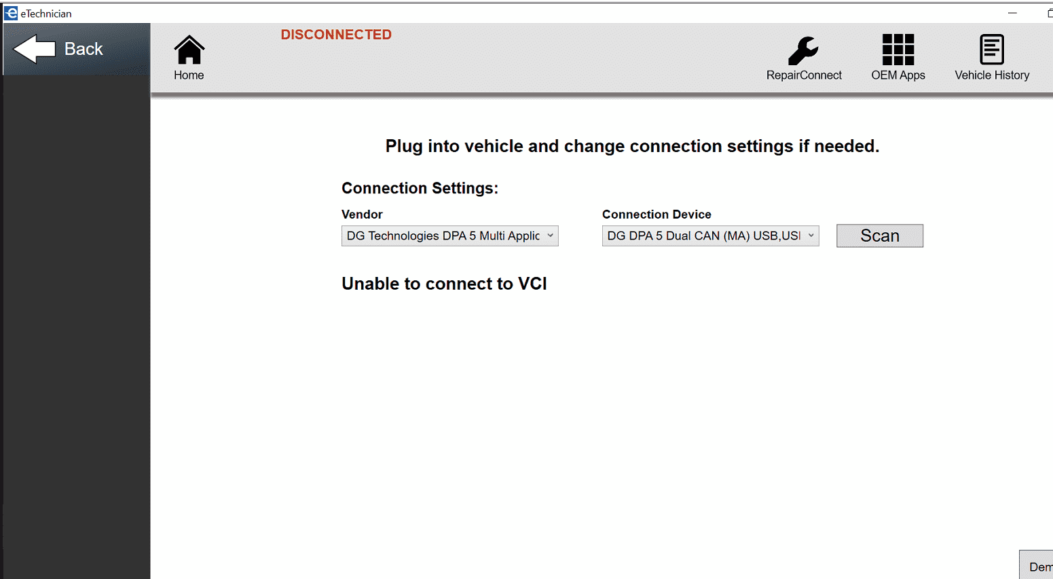Open the DG DPA 5 Dual CAN device list
The height and width of the screenshot is (579, 1053).
tap(703, 236)
